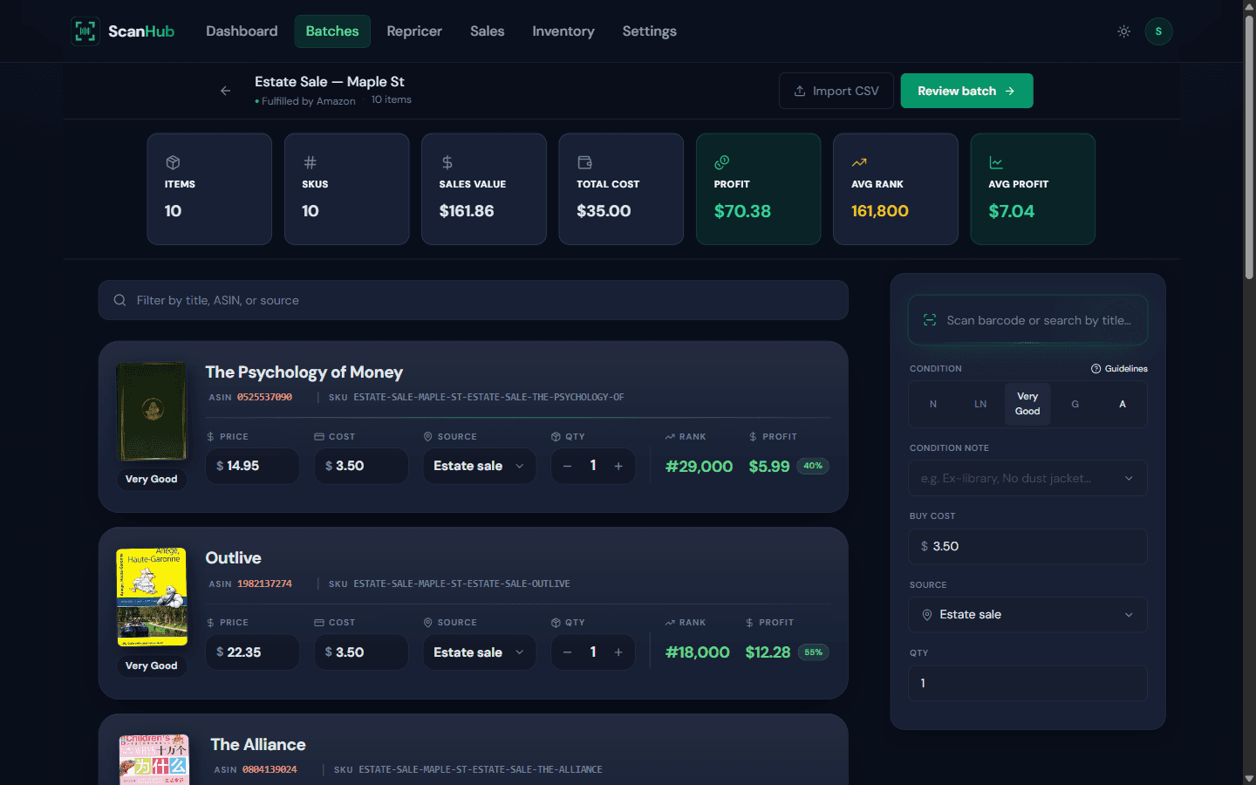Screen dimensions: 1256x785
Task: Decrease quantity for The Psychology of Money
Action: 568,466
